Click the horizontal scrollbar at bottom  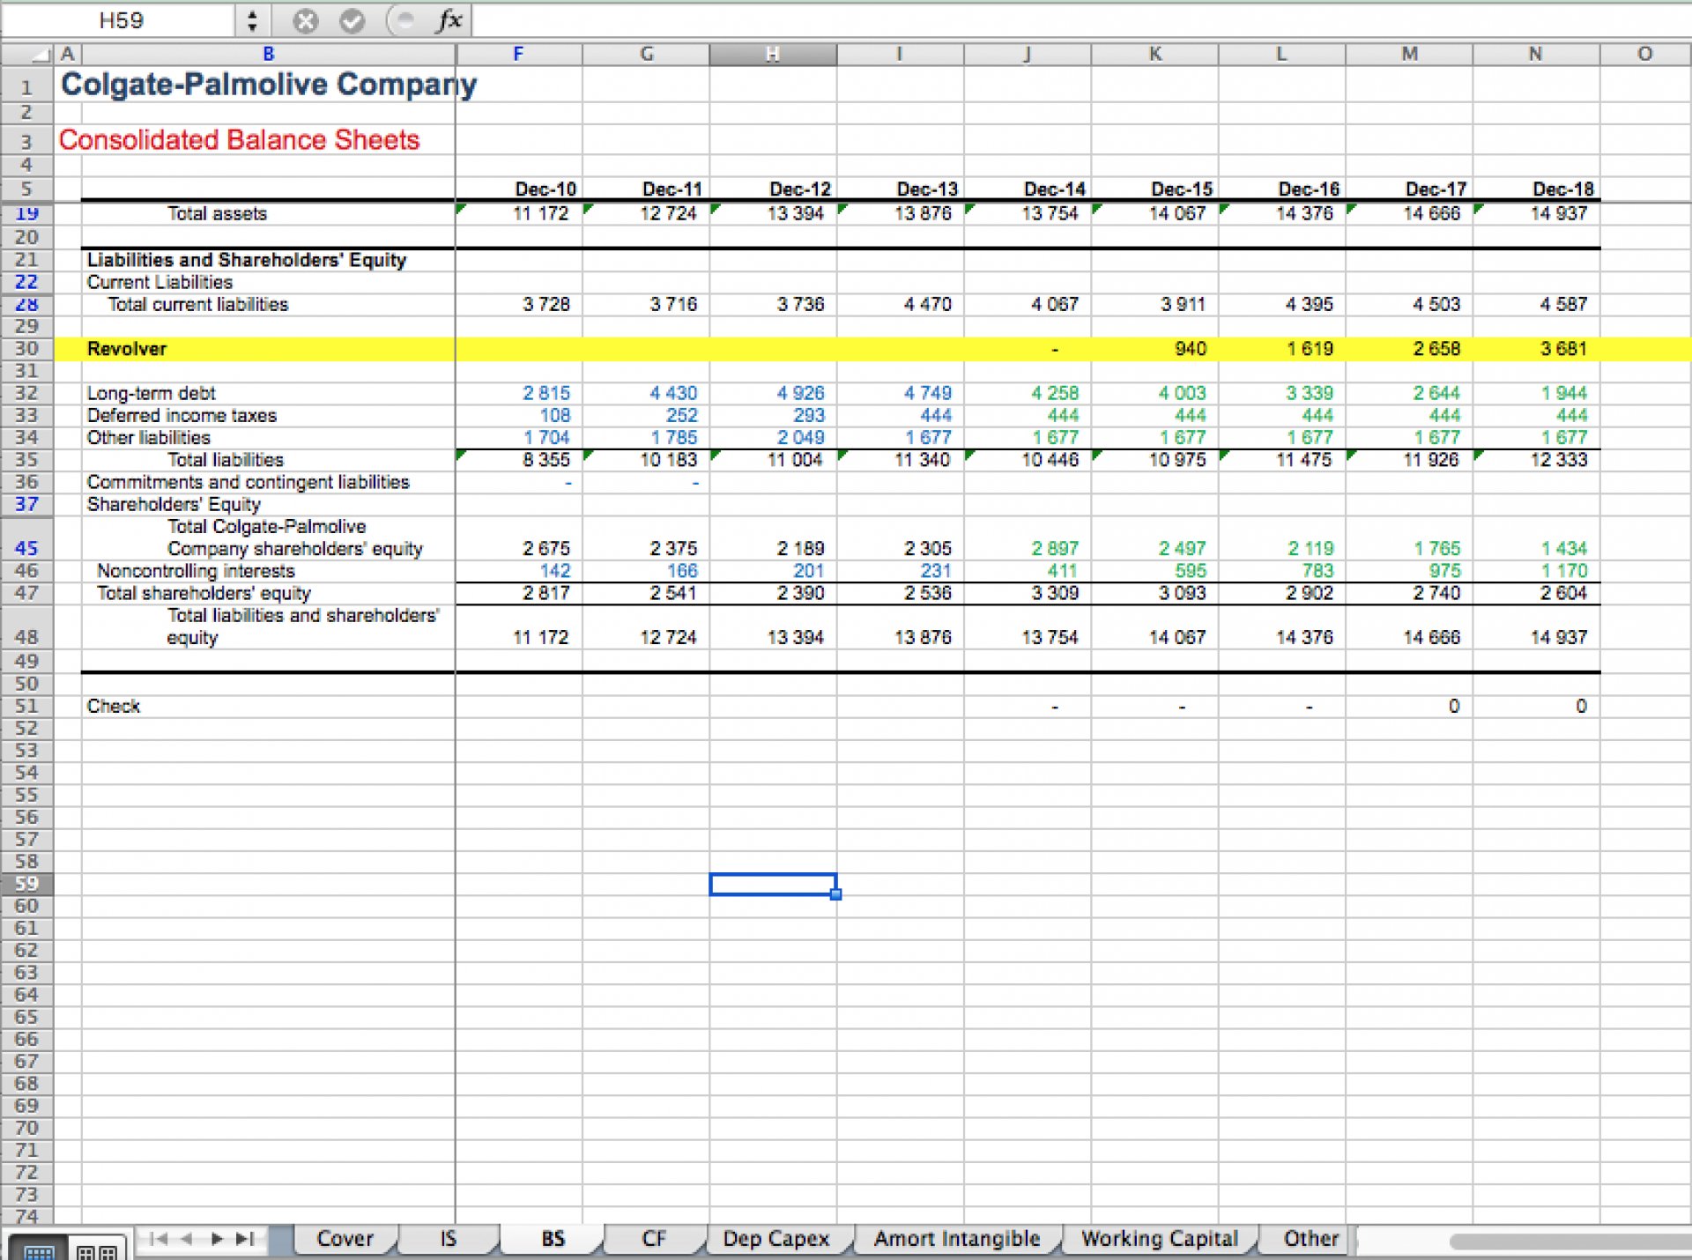coord(1570,1241)
